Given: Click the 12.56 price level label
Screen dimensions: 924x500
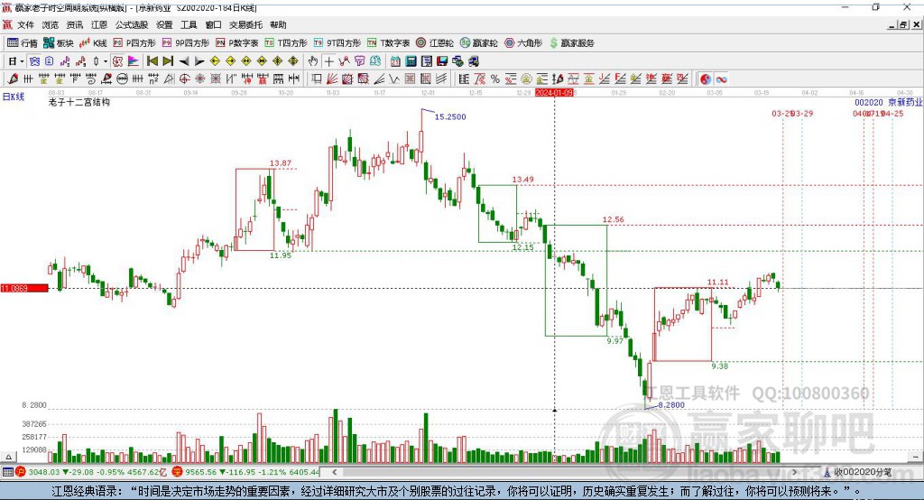Looking at the screenshot, I should point(613,219).
